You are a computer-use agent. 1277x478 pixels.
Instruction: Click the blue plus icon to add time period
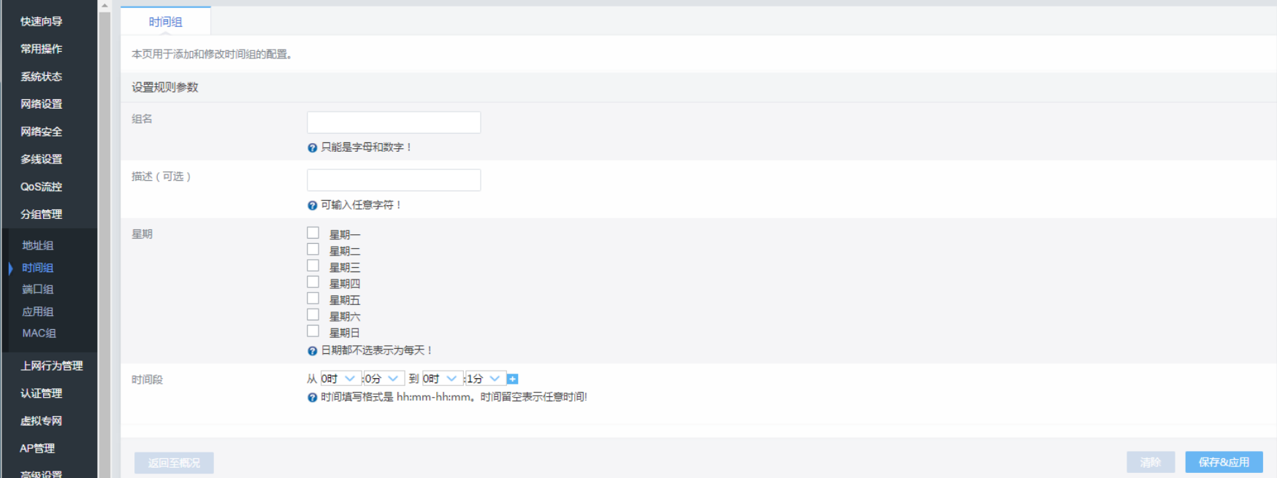pos(512,379)
